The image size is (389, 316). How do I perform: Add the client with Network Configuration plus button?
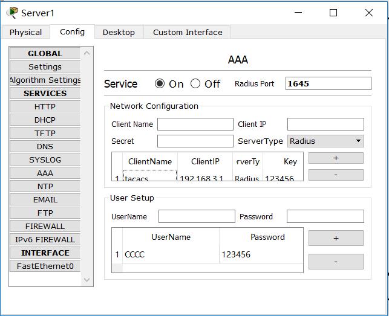click(x=336, y=158)
